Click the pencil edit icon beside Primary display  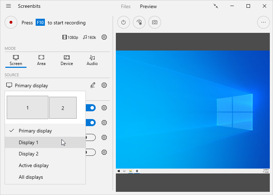[x=93, y=85]
